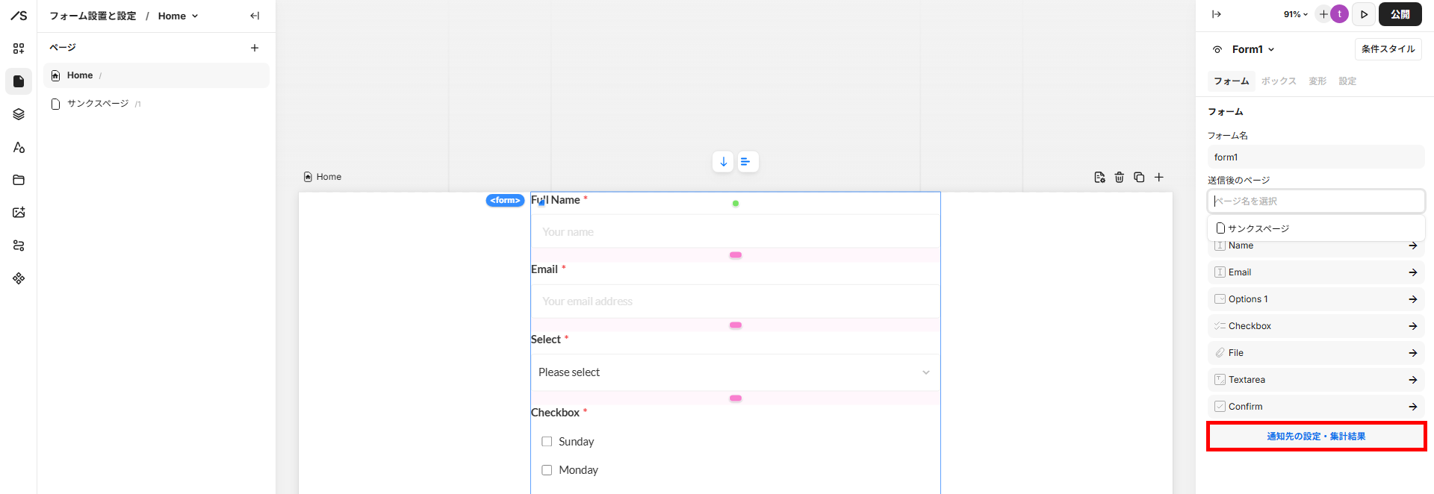Screen dimensions: 1434x494
Task: Click the Full Name label on canvas
Action: click(x=556, y=200)
